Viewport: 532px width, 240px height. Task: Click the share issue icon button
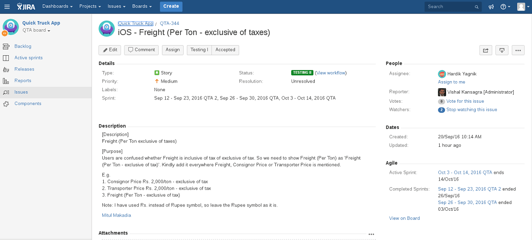pyautogui.click(x=485, y=50)
